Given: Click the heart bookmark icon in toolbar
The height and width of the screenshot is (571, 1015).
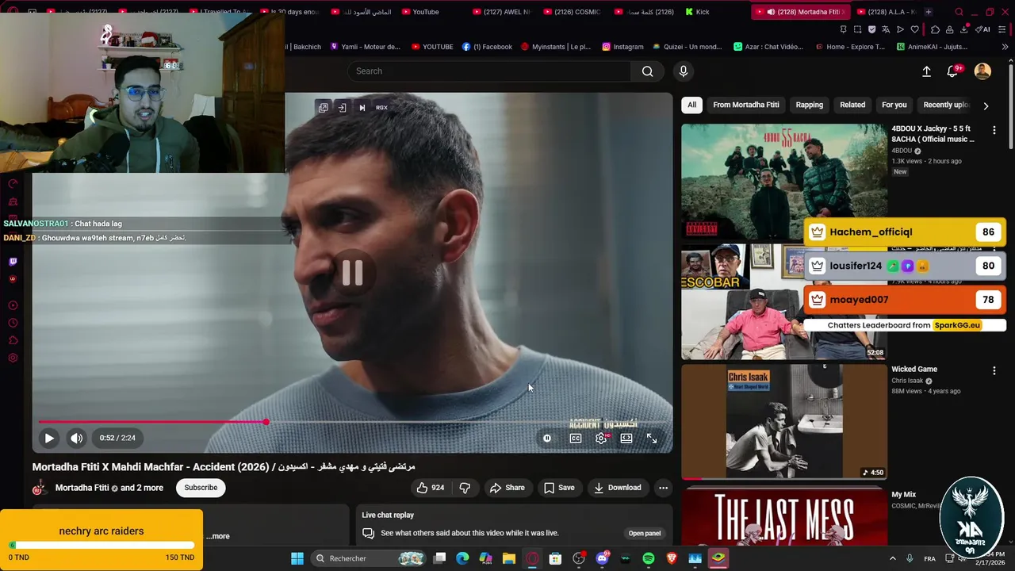Looking at the screenshot, I should tap(914, 29).
